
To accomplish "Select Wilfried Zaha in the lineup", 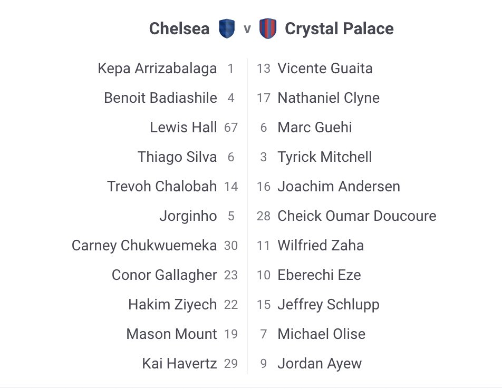I will click(321, 246).
